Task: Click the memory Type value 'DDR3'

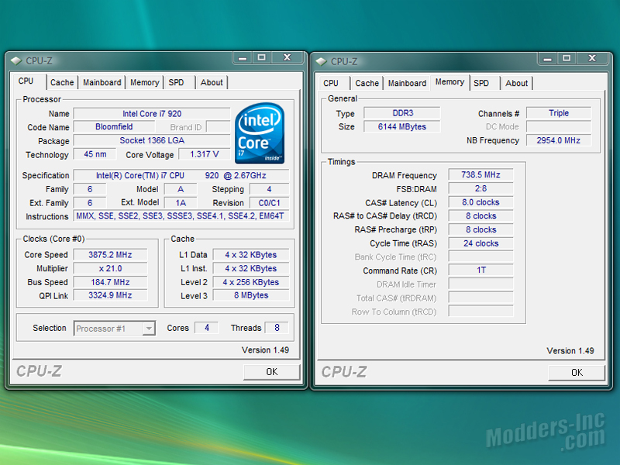Action: pos(402,113)
